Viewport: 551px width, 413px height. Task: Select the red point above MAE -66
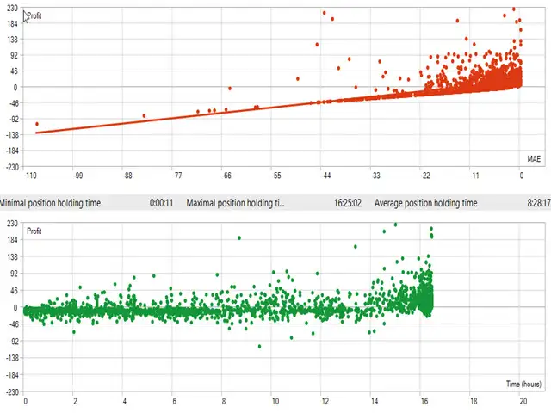[229, 89]
